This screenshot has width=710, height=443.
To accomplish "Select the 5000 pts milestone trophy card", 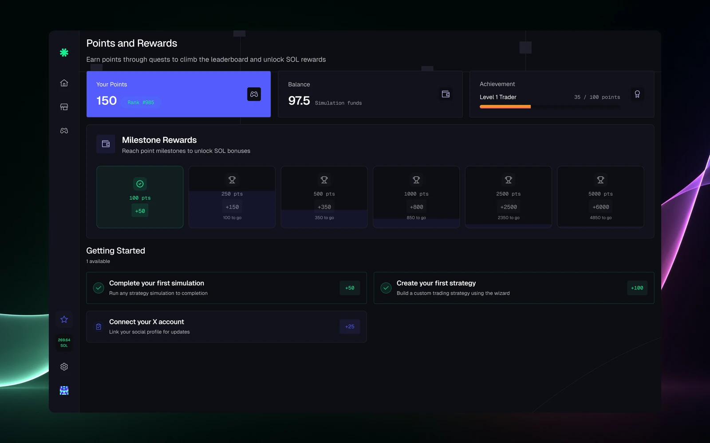I will click(x=600, y=197).
